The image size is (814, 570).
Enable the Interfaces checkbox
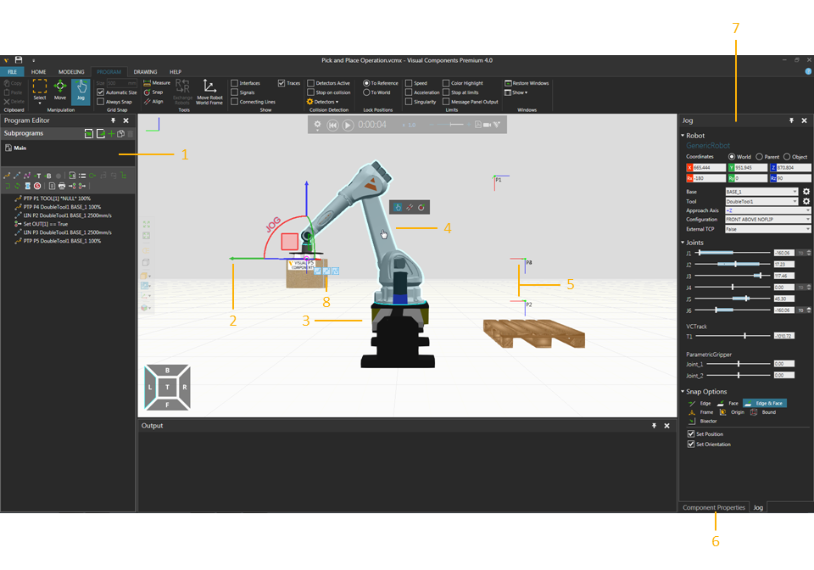(235, 83)
